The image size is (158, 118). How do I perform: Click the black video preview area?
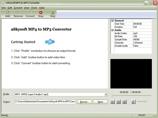coord(131,74)
